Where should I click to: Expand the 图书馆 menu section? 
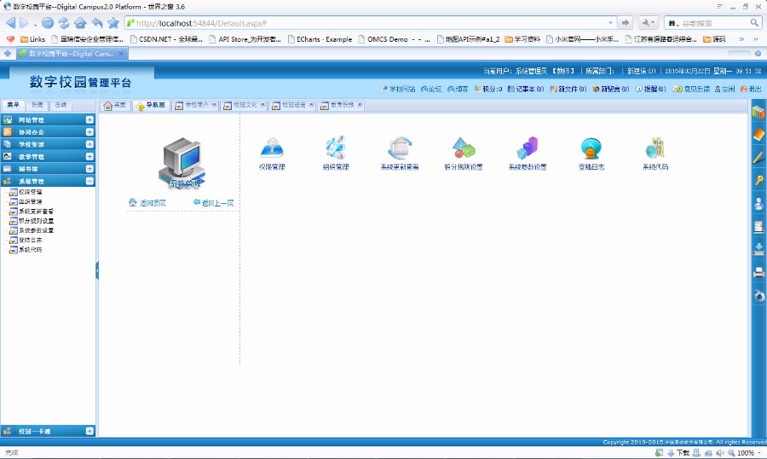point(89,169)
